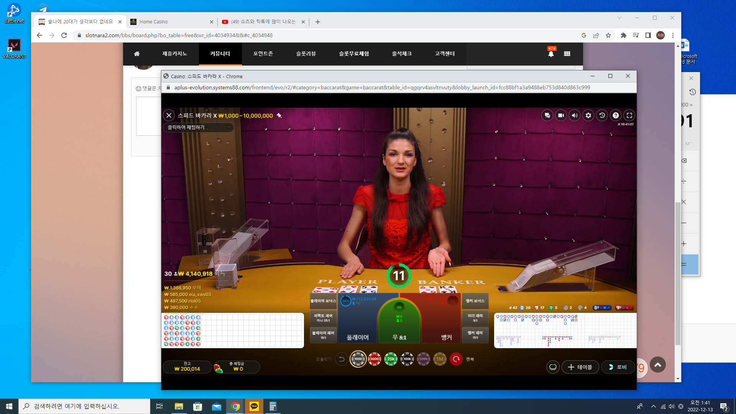
Task: Open 고객센터 menu item
Action: click(x=445, y=54)
